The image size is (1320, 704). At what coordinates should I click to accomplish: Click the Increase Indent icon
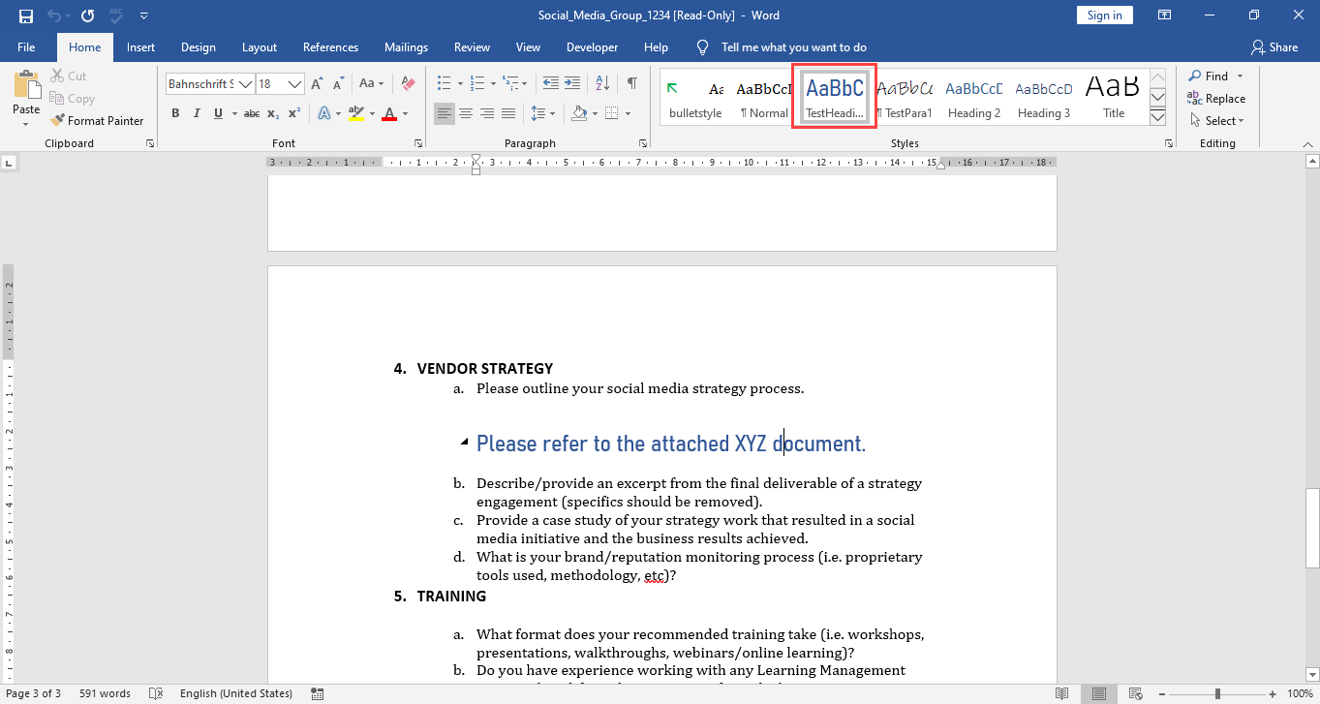pyautogui.click(x=572, y=83)
